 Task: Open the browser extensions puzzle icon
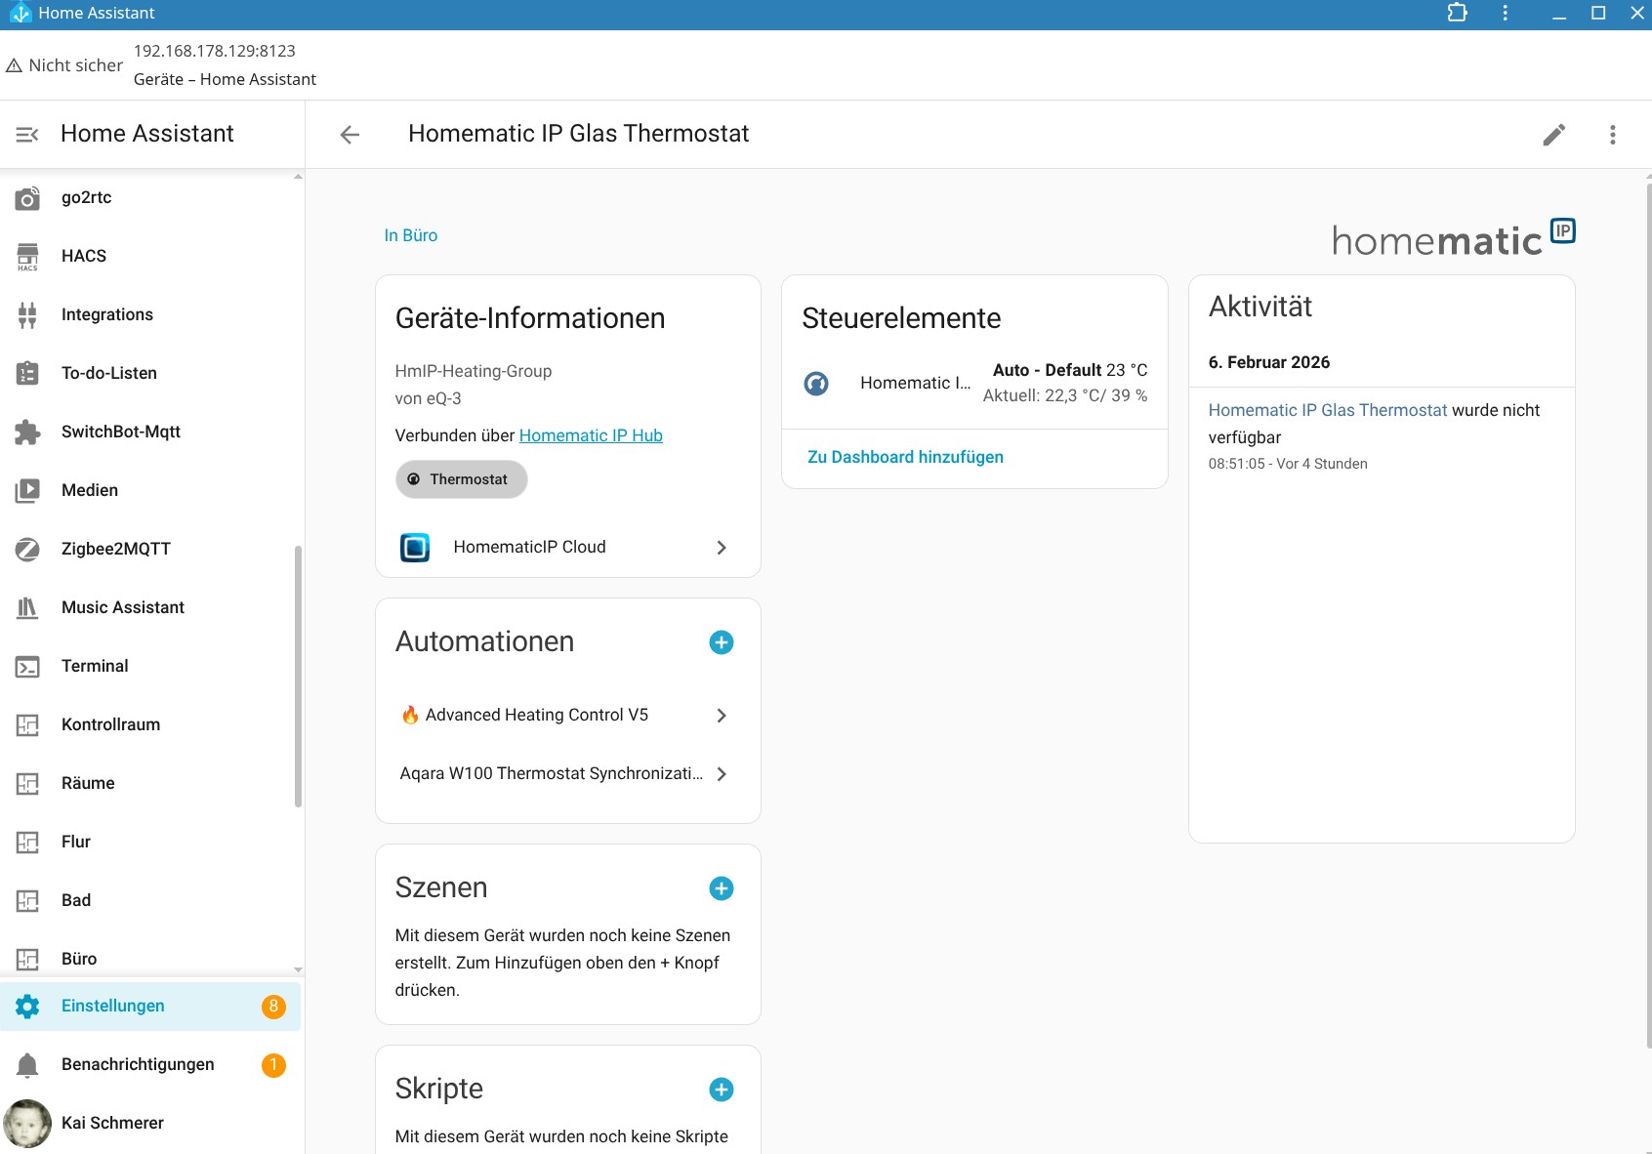coord(1457,13)
